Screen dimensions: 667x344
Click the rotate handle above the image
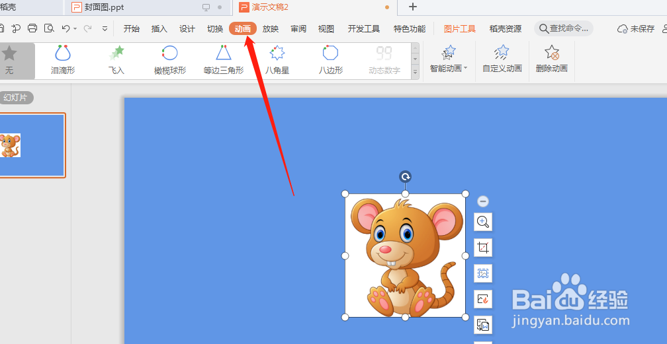point(406,177)
